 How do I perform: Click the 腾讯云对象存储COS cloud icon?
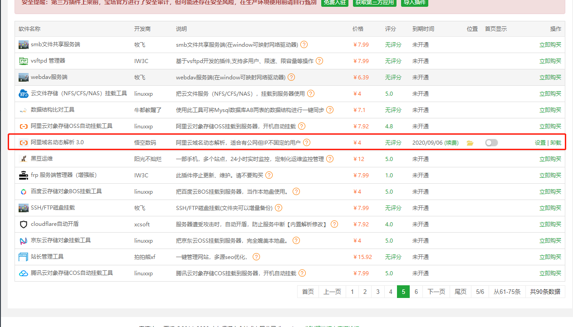[x=24, y=273]
